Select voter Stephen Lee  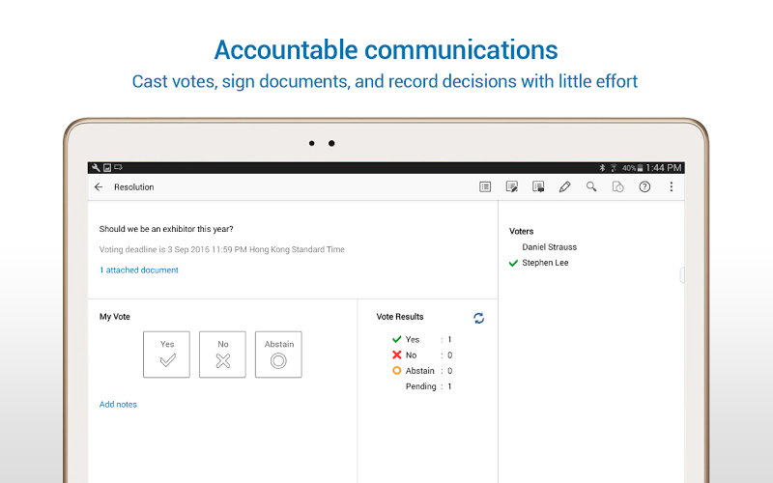[545, 263]
